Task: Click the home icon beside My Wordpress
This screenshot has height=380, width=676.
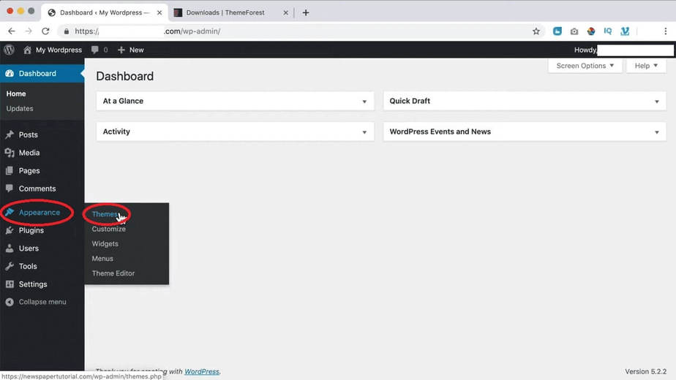Action: 27,50
